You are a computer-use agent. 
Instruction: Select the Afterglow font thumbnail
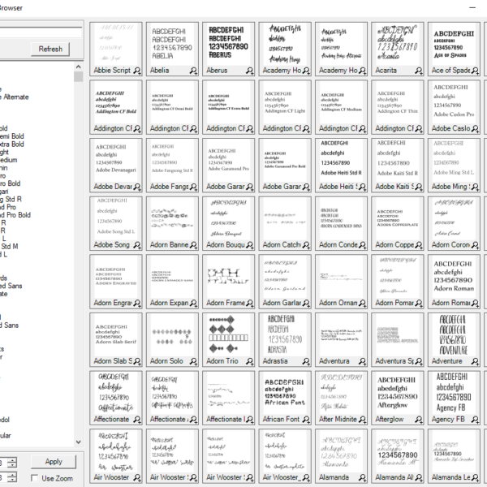(397, 397)
